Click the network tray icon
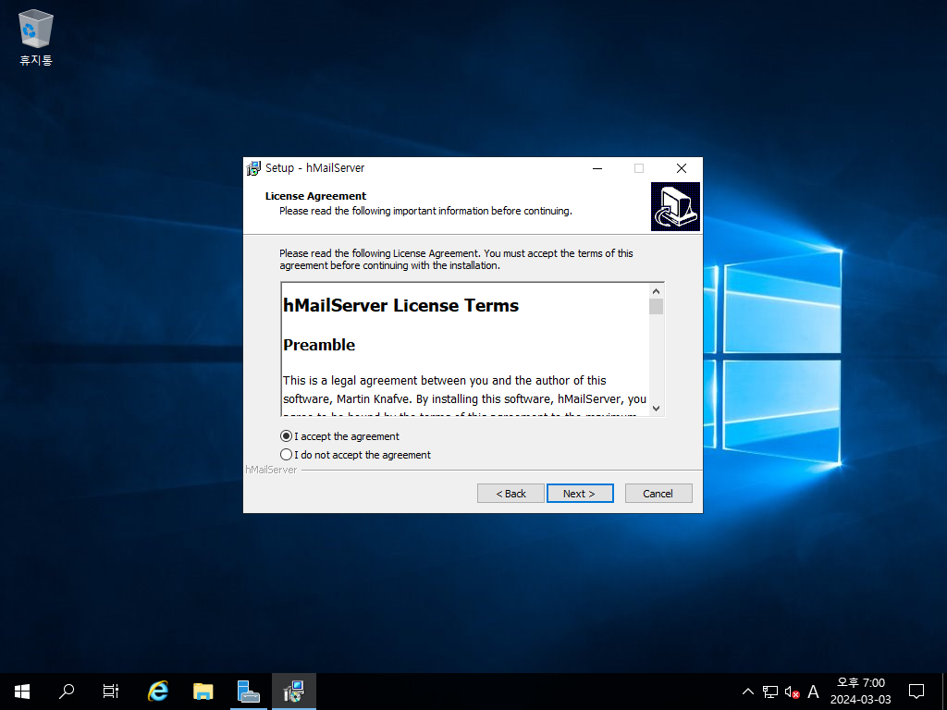The image size is (947, 710). click(x=770, y=692)
